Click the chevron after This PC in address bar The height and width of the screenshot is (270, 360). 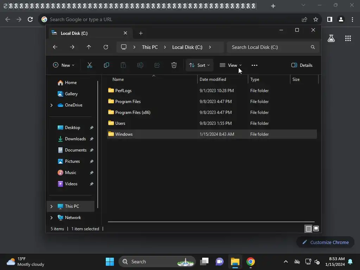tap(165, 47)
